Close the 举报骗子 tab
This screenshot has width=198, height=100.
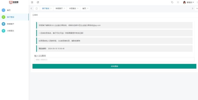[x=64, y=8]
